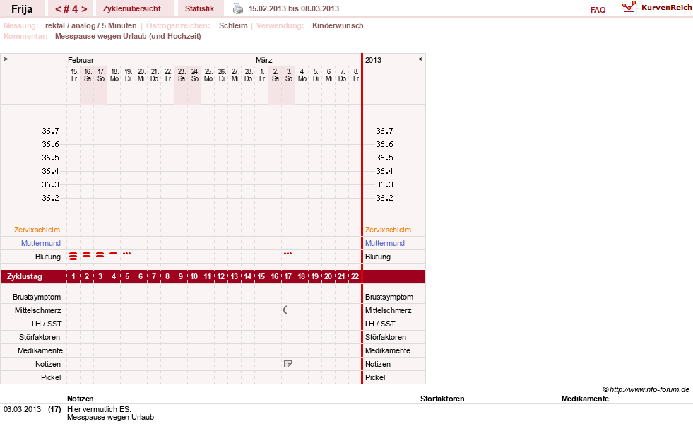The width and height of the screenshot is (693, 436).
Task: Click right Pickel row label
Action: pos(375,377)
